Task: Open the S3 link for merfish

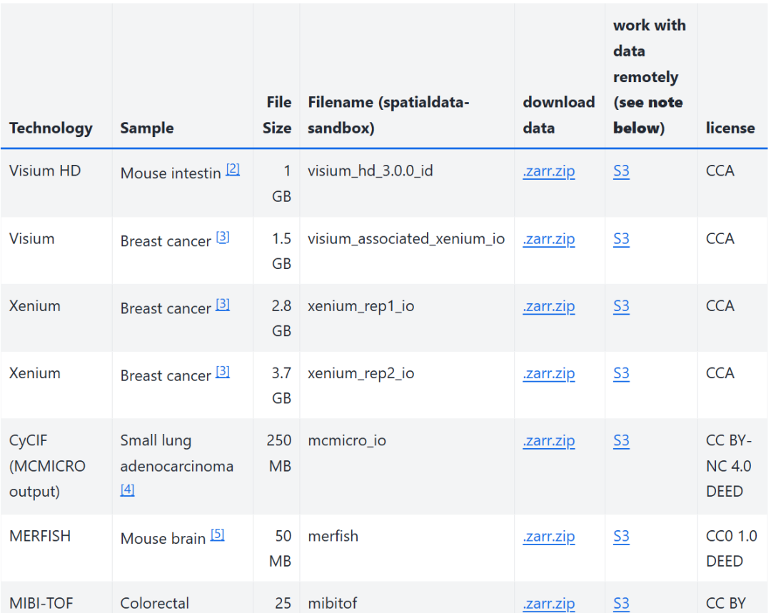Action: point(621,536)
